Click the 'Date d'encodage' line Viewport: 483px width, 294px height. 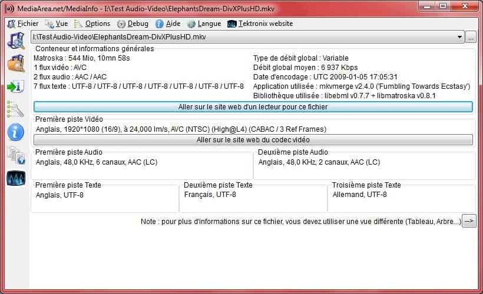[325, 77]
